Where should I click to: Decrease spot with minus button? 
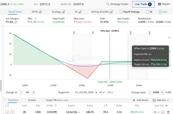(150, 92)
